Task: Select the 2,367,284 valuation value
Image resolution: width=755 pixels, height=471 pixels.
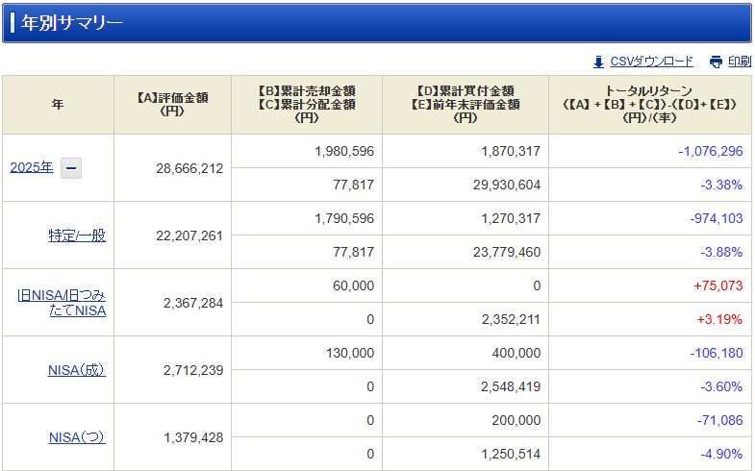Action: (x=193, y=303)
